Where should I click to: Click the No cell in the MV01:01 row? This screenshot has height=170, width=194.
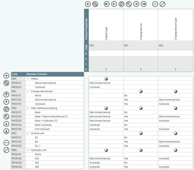(141, 95)
